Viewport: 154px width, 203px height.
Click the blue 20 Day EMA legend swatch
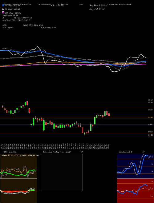tap(3, 5)
